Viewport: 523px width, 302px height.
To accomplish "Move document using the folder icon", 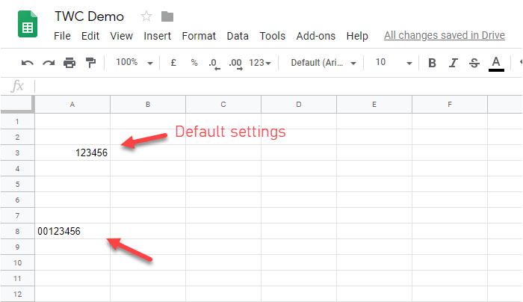I will coord(167,16).
